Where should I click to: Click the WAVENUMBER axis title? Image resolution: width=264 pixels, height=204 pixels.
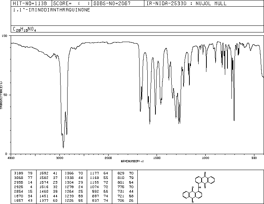pos(132,161)
